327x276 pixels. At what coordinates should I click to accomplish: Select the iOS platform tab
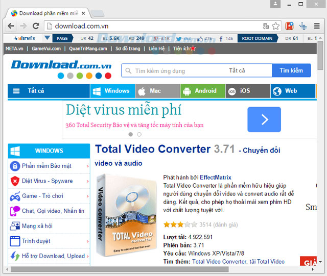tap(248, 91)
